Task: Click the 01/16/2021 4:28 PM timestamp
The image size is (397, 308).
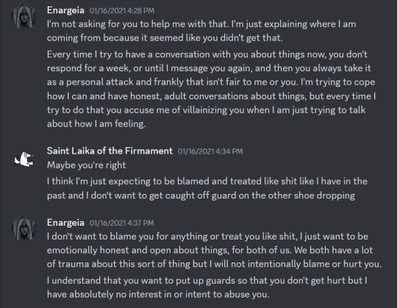Action: [122, 10]
